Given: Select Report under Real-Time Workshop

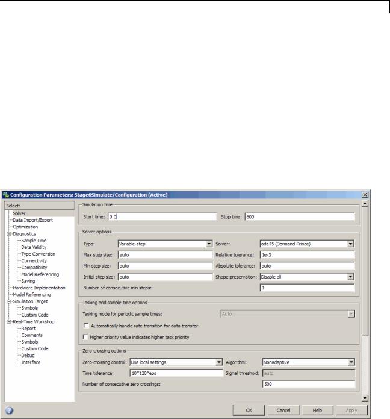Looking at the screenshot, I should [x=28, y=329].
